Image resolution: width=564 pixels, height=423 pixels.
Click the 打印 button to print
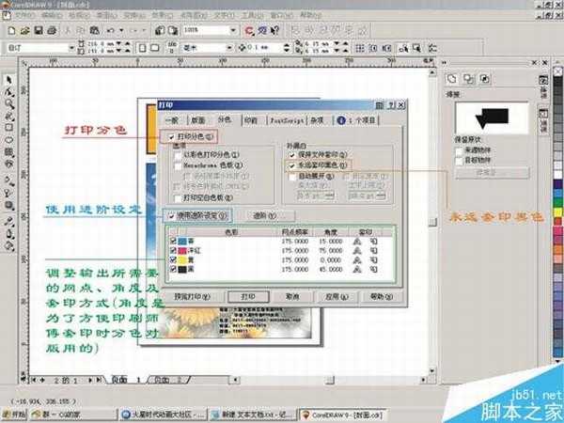tap(248, 297)
